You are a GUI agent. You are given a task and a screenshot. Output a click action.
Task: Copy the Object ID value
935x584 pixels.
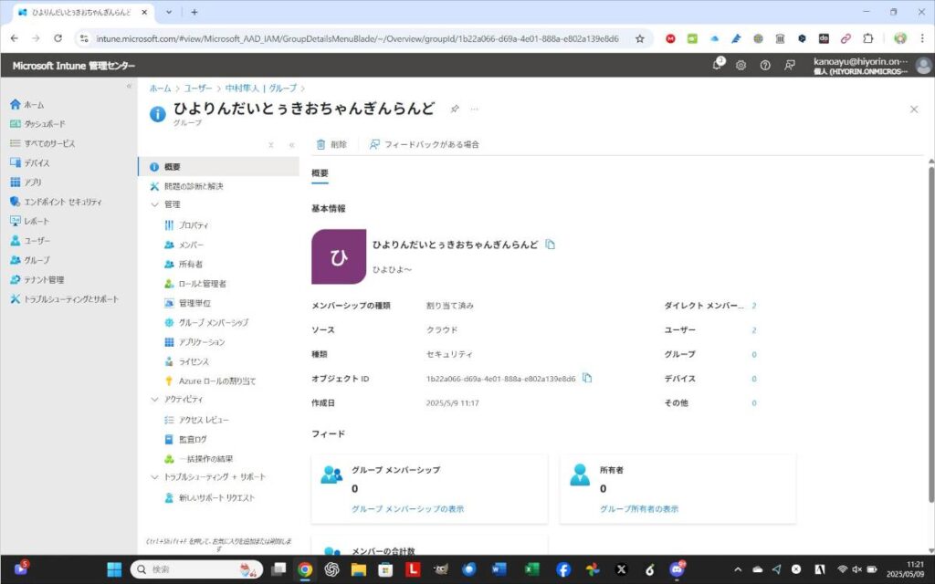point(587,378)
